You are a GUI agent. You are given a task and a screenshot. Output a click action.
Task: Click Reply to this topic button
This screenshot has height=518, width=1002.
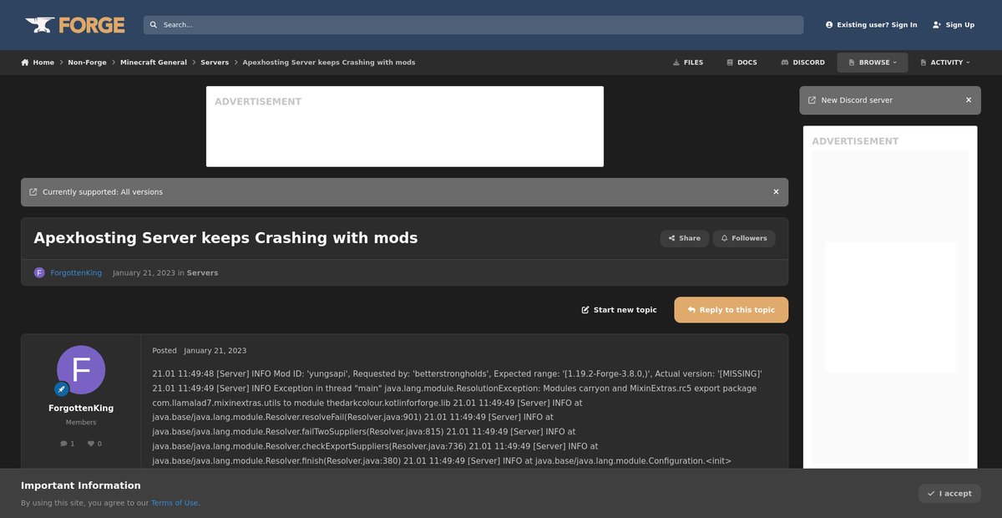click(x=731, y=310)
